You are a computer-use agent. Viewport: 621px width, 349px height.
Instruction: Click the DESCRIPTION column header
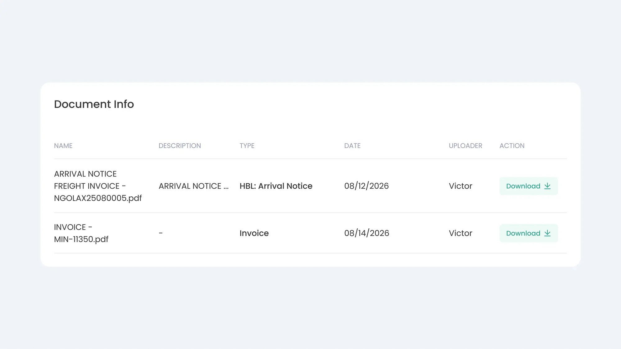click(179, 146)
